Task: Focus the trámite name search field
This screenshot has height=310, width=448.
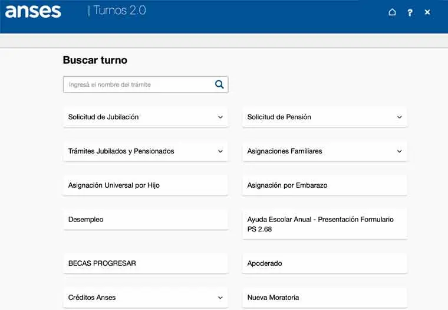Action: [x=146, y=84]
